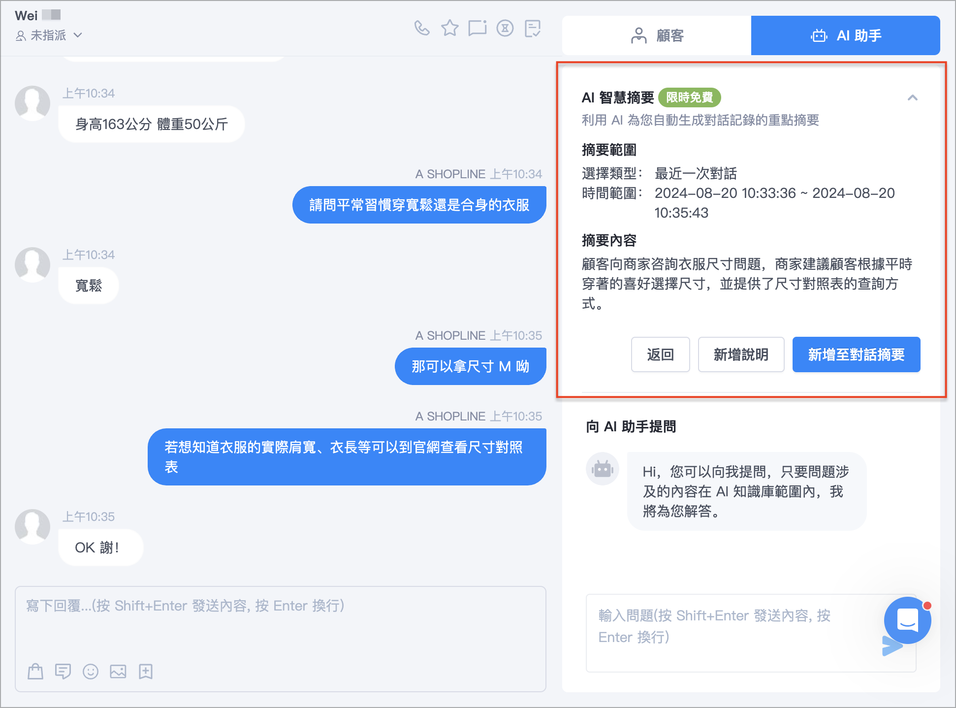Click the customer name Wei

coord(26,15)
